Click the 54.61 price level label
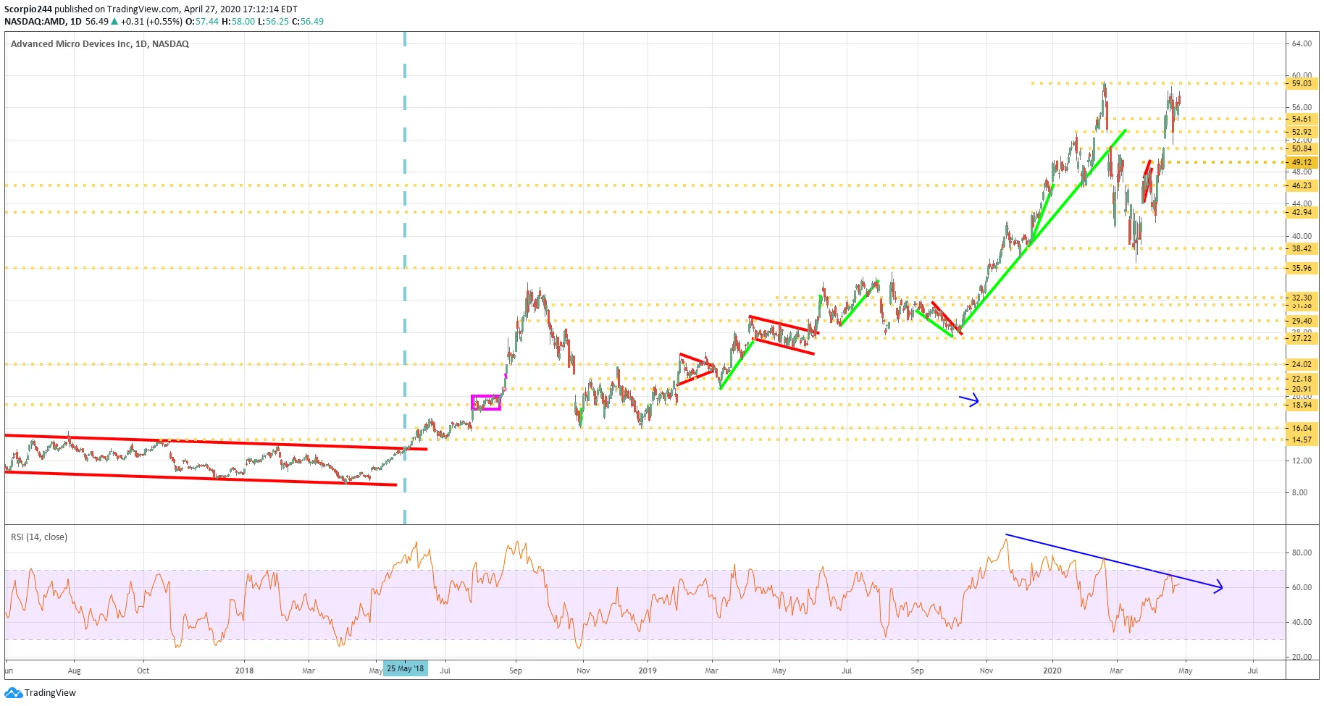Screen dimensions: 1324x706 click(1302, 119)
